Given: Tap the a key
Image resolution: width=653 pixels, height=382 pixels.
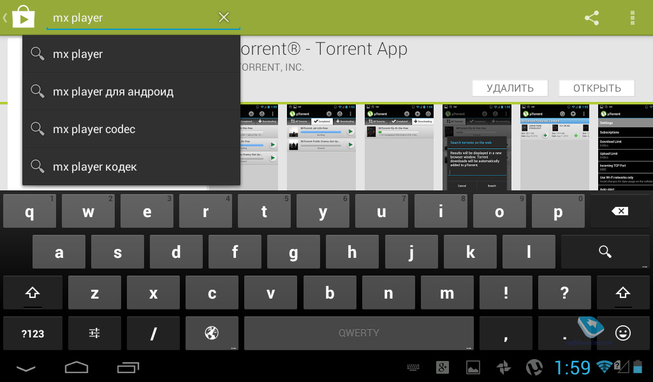Looking at the screenshot, I should click(x=59, y=251).
